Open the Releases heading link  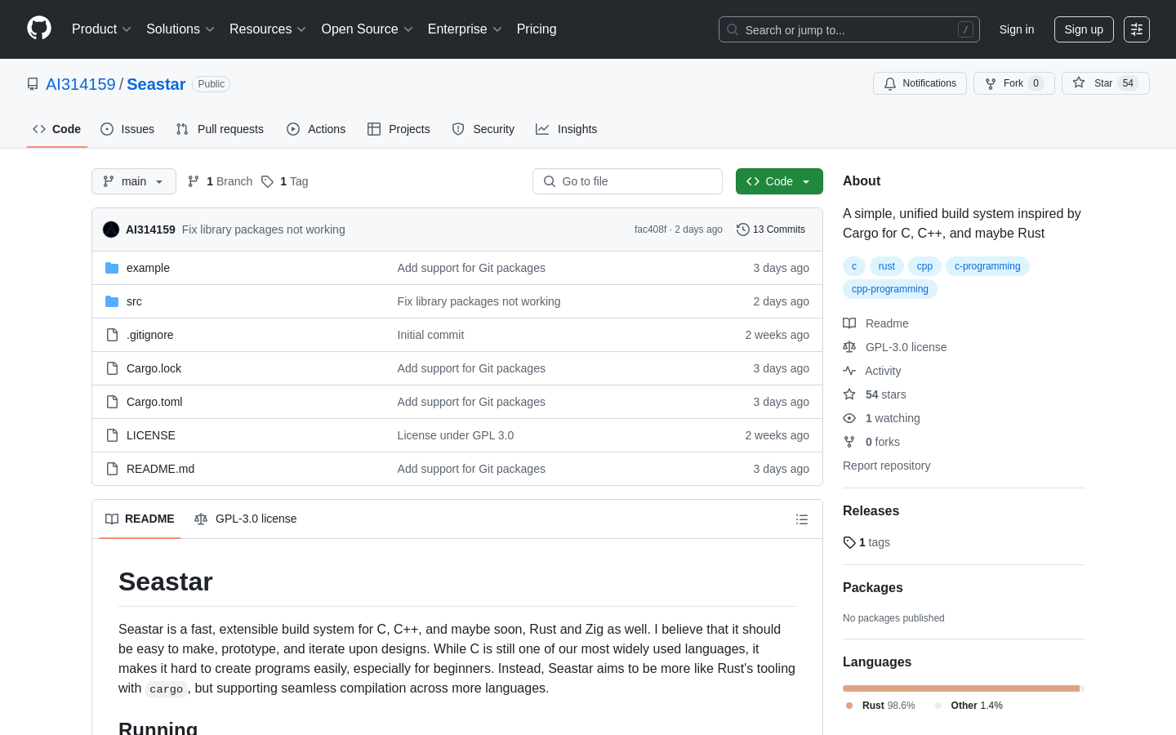[x=871, y=511]
